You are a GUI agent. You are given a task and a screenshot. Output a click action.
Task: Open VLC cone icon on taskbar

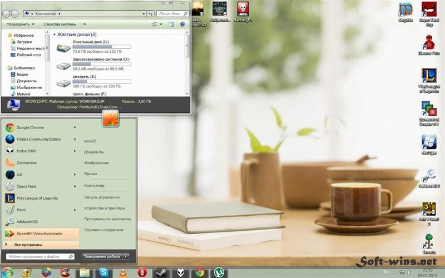[x=123, y=272]
